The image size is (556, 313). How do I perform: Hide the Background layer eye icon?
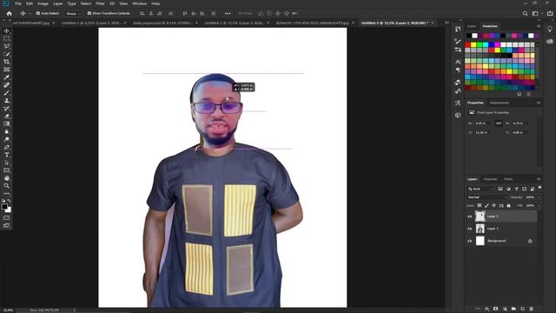(x=470, y=241)
